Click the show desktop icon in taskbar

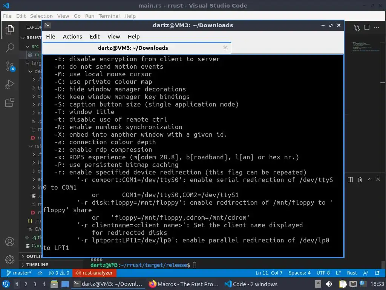[x=65, y=284]
